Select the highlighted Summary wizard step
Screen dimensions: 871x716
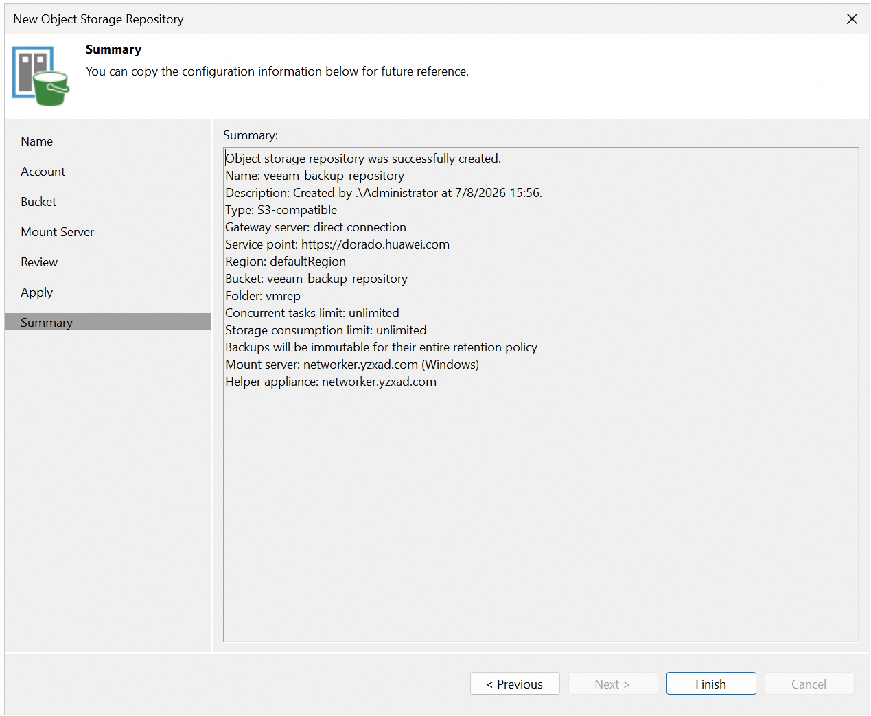pyautogui.click(x=108, y=322)
